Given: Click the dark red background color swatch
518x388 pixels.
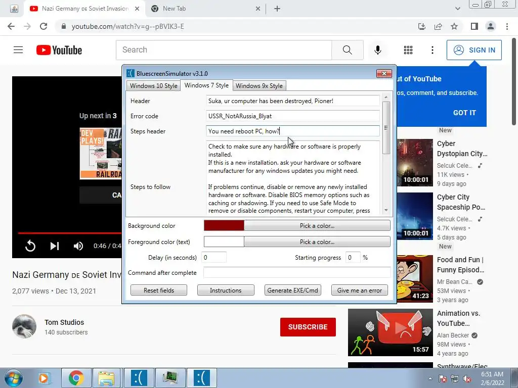Looking at the screenshot, I should tap(224, 226).
